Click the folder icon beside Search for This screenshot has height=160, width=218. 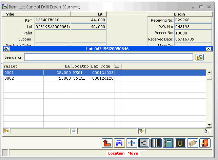tap(200, 57)
